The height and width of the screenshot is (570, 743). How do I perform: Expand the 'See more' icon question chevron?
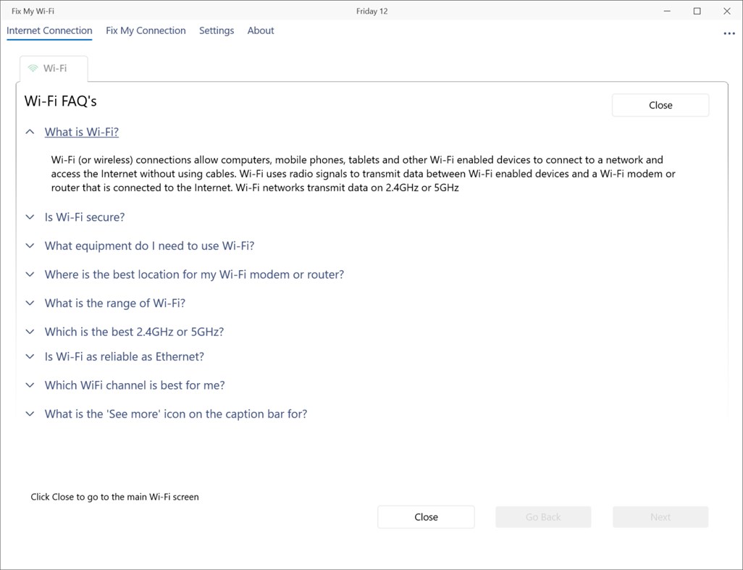[30, 414]
